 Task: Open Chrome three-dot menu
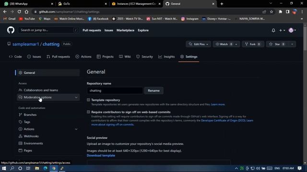click(302, 11)
